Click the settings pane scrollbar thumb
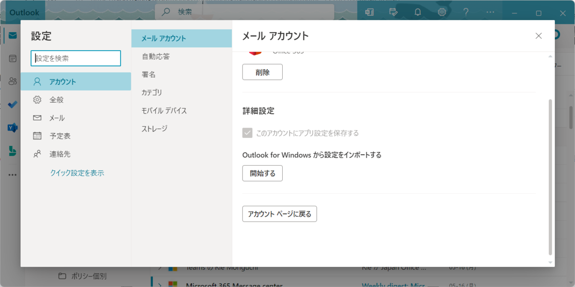Image resolution: width=575 pixels, height=287 pixels. click(x=550, y=177)
